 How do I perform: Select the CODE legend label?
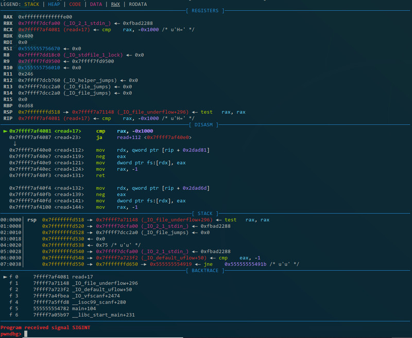pyautogui.click(x=75, y=4)
